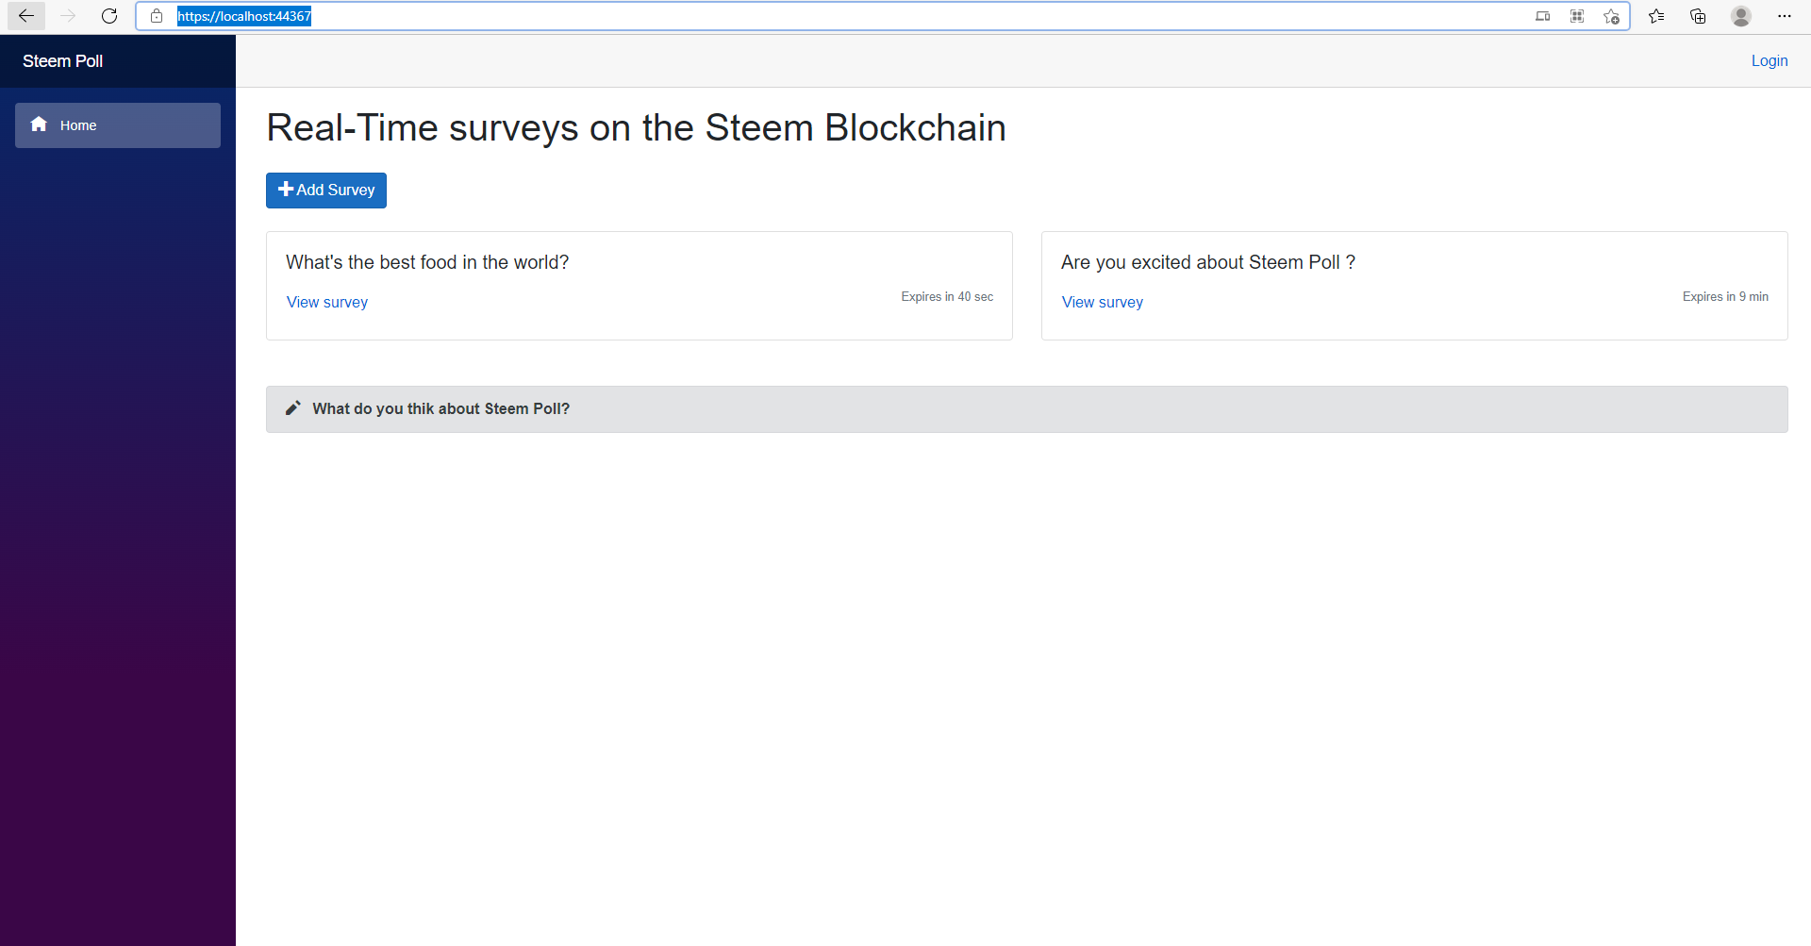Click the send-to-devices icon in address bar
Viewport: 1811px width, 946px height.
pyautogui.click(x=1543, y=16)
